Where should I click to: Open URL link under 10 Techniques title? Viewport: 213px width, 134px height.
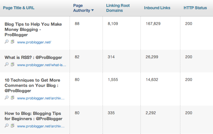point(41,98)
